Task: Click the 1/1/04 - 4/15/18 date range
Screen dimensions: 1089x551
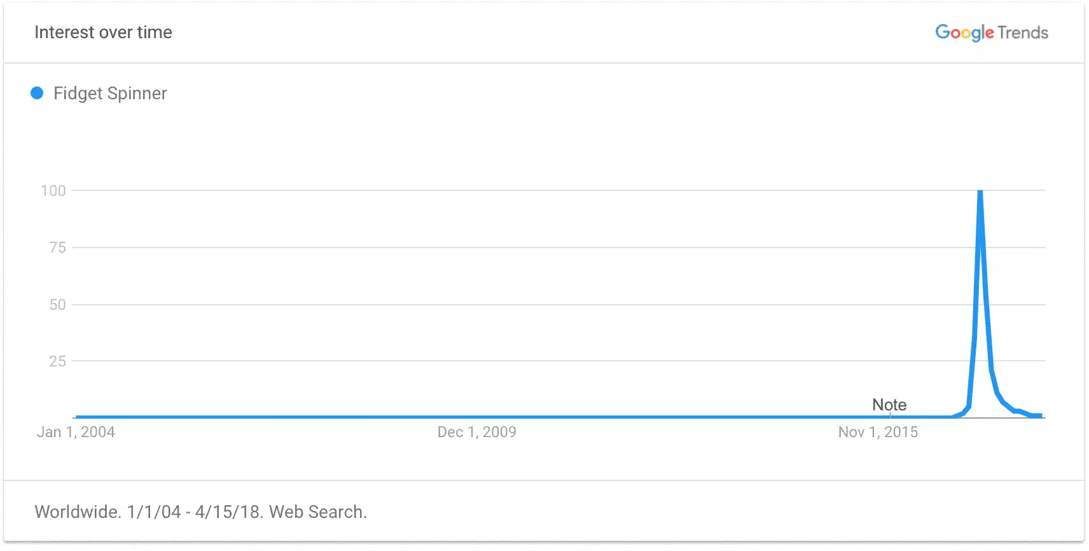Action: pos(195,512)
